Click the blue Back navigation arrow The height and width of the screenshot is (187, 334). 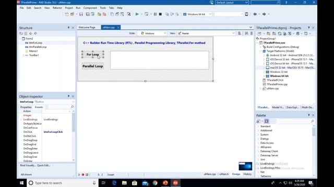click(x=255, y=14)
